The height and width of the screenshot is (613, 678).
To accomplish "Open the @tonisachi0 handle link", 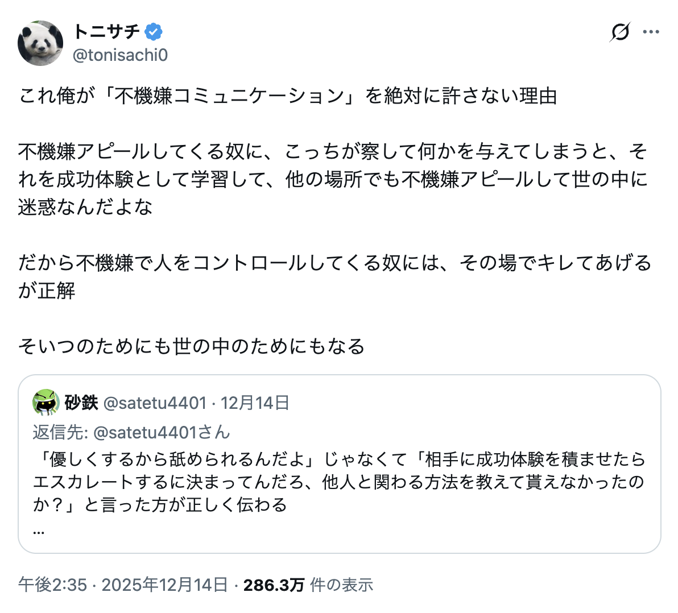I will point(121,55).
